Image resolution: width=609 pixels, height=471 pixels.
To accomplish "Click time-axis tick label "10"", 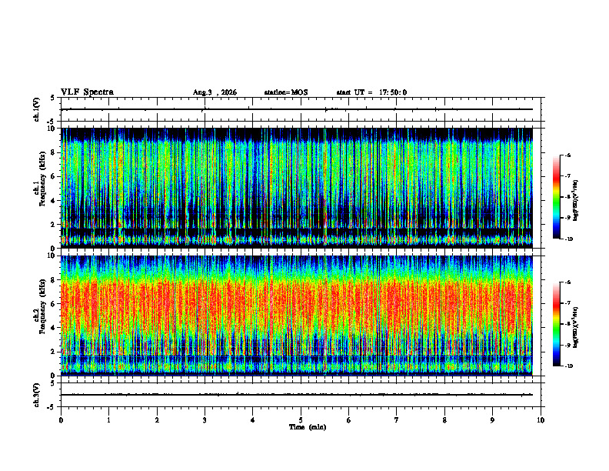I will (x=541, y=420).
